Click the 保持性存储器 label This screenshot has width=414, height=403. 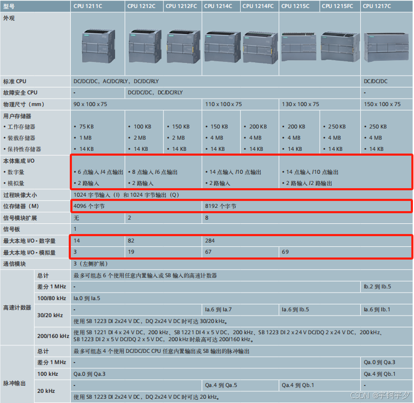[25, 149]
